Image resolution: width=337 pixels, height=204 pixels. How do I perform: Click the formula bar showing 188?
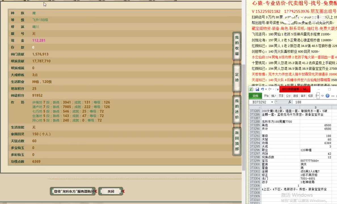(x=312, y=102)
